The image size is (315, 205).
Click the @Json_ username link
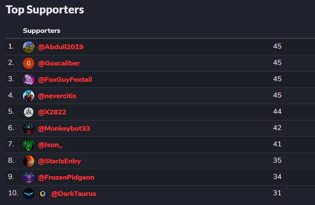50,145
